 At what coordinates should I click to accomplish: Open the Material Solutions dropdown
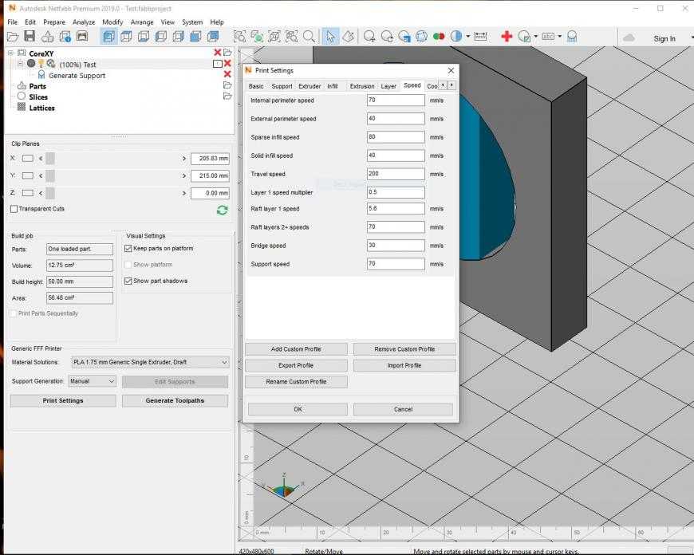150,363
